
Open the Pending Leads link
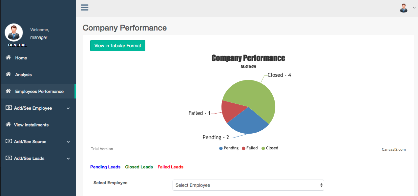coord(105,167)
